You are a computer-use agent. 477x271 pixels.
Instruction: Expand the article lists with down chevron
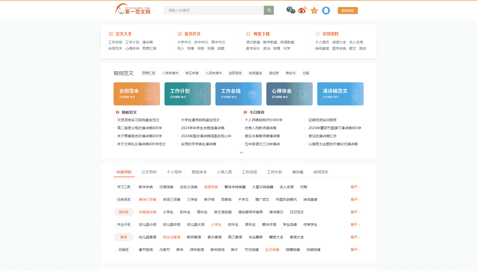pos(241,152)
